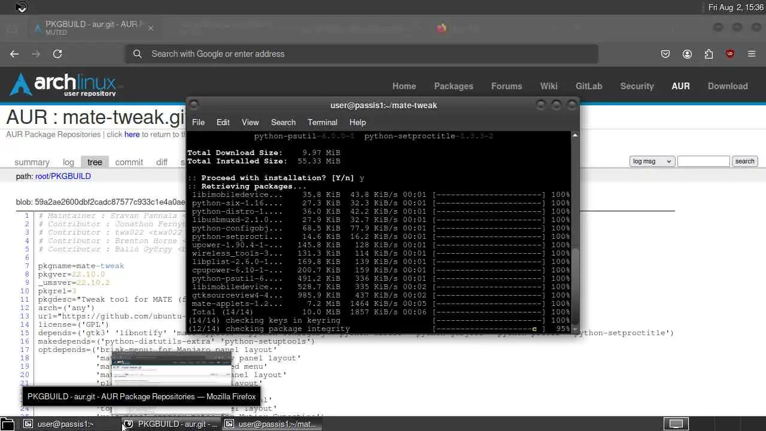Image resolution: width=766 pixels, height=431 pixels.
Task: Click the terminal scrollbar up arrow
Action: pos(575,135)
